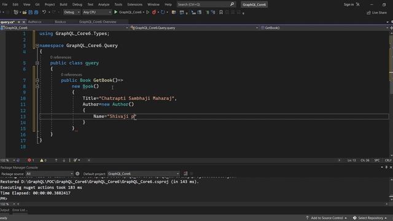Image resolution: width=393 pixels, height=221 pixels.
Task: Open the Extensions menu
Action: click(x=134, y=4)
